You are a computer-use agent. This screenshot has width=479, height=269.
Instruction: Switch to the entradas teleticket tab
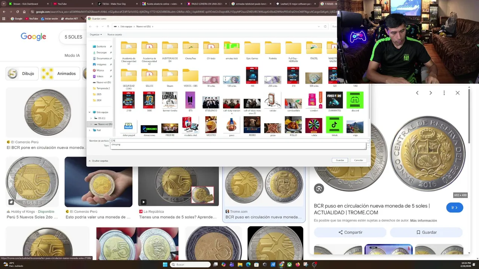click(x=251, y=4)
